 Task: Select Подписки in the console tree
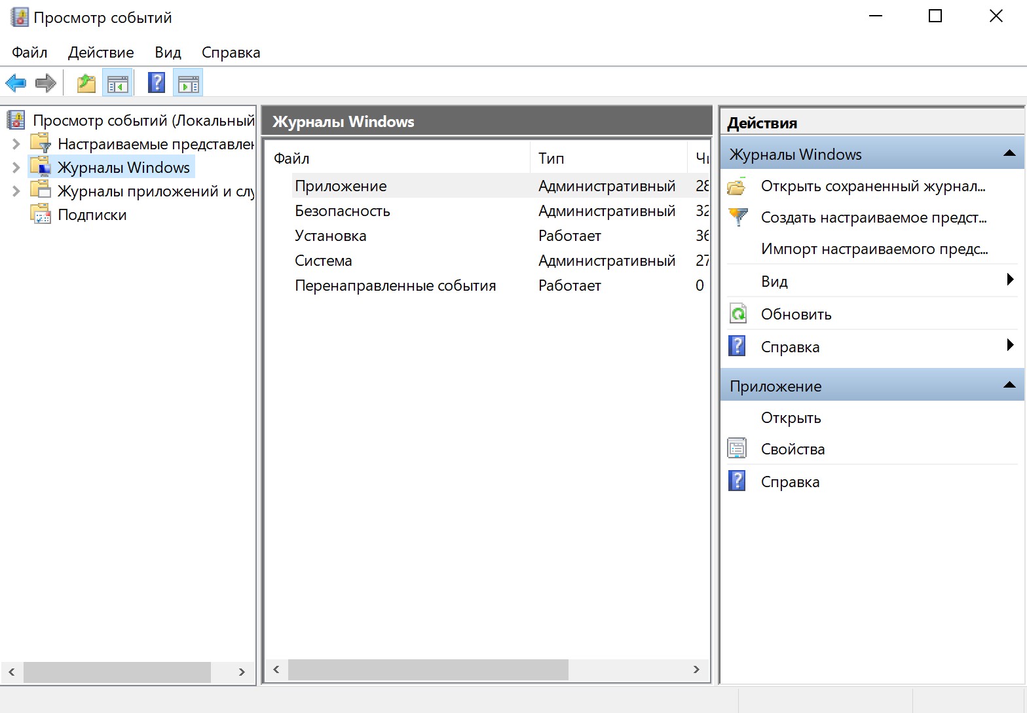click(92, 215)
